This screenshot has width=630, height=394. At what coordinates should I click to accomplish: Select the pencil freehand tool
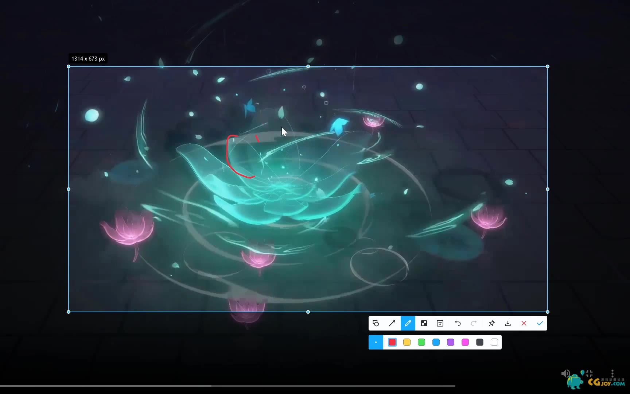click(x=408, y=323)
